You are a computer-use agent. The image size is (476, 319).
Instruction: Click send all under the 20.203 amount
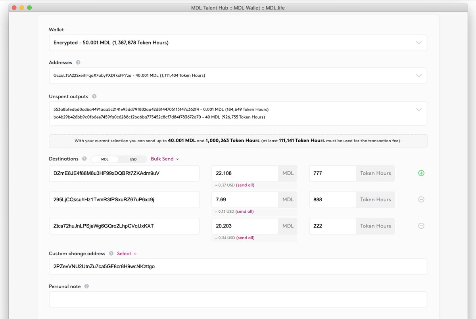coord(246,238)
